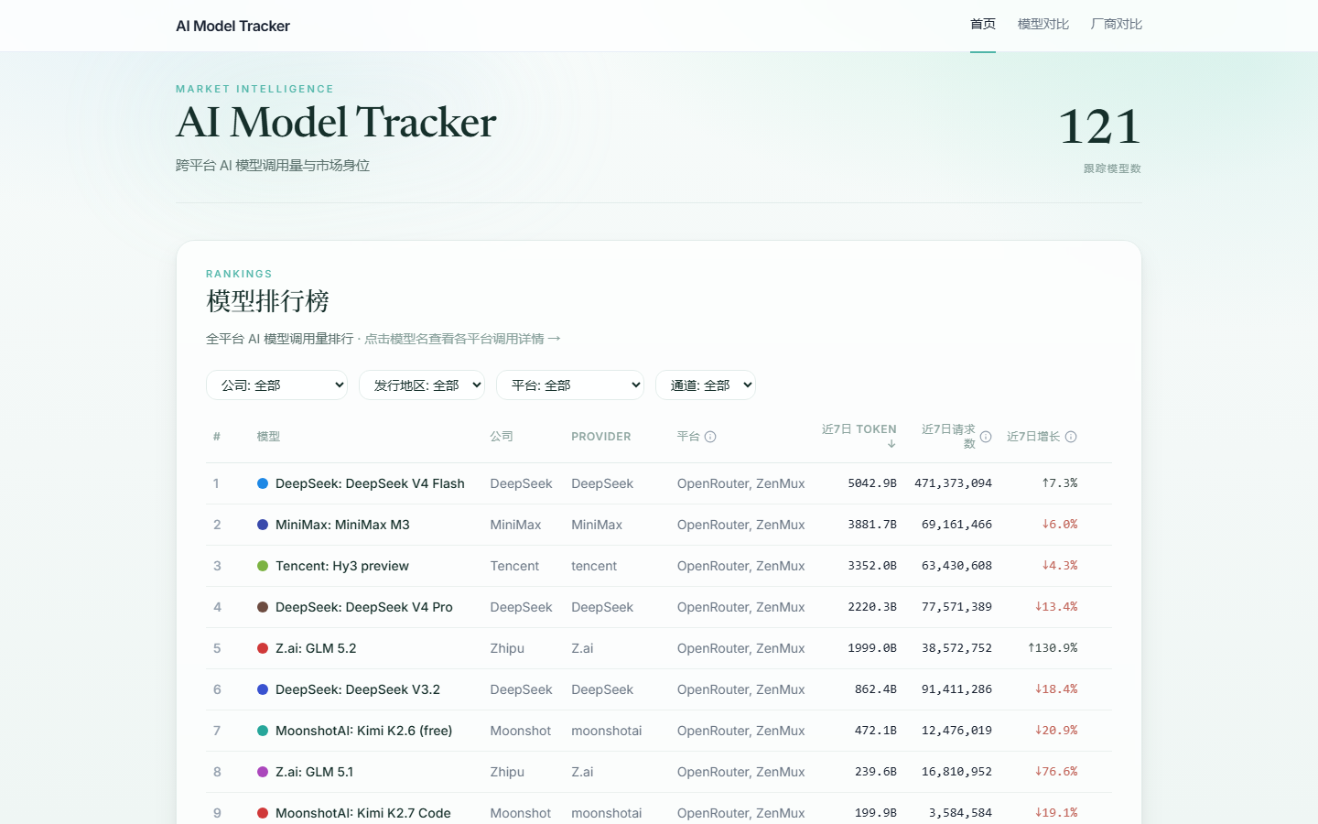Viewport: 1318px width, 824px height.
Task: Click the PROVIDER column header
Action: (601, 437)
